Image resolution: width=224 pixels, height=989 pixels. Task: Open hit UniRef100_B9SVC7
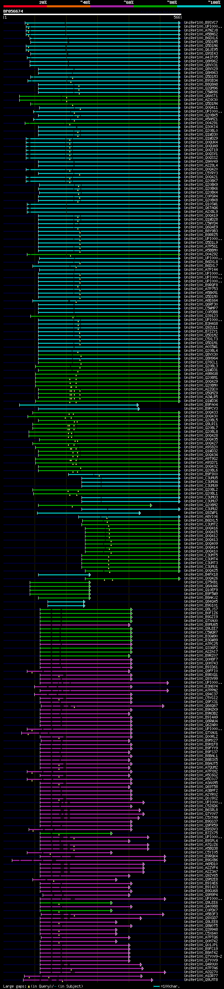[x=201, y=23]
